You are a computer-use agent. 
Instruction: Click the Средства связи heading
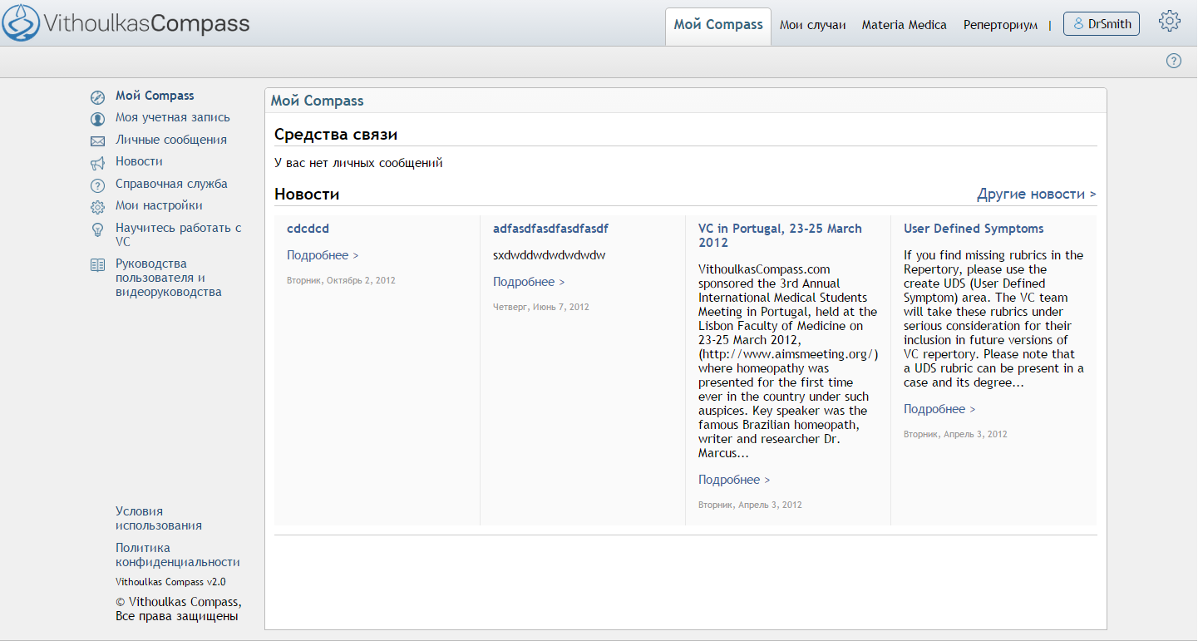point(336,134)
